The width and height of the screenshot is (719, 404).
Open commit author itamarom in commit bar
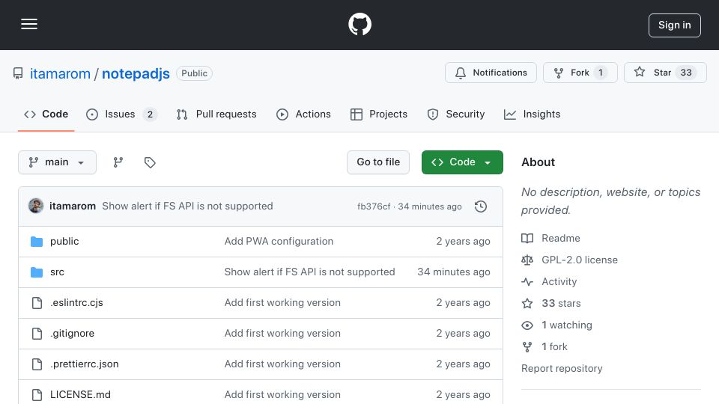(x=73, y=206)
